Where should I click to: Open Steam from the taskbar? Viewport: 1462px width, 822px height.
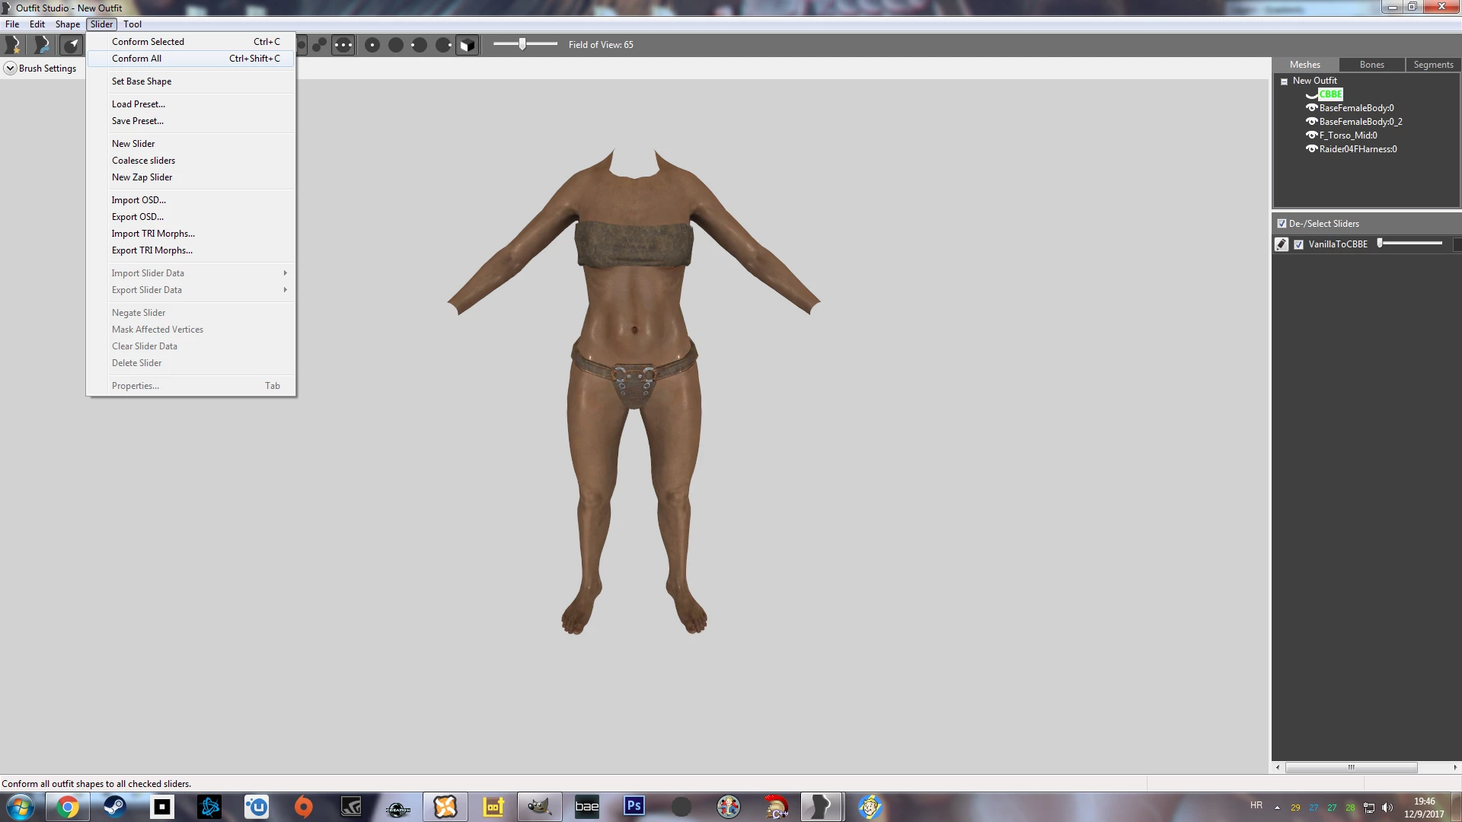[x=115, y=807]
